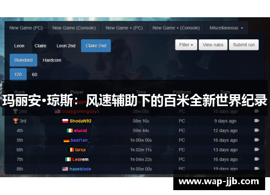
Task: Select the Claire 2nd category
Action: click(96, 46)
